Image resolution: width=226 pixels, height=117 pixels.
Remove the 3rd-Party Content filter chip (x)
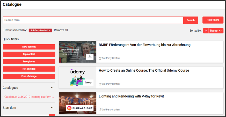tap(49, 30)
